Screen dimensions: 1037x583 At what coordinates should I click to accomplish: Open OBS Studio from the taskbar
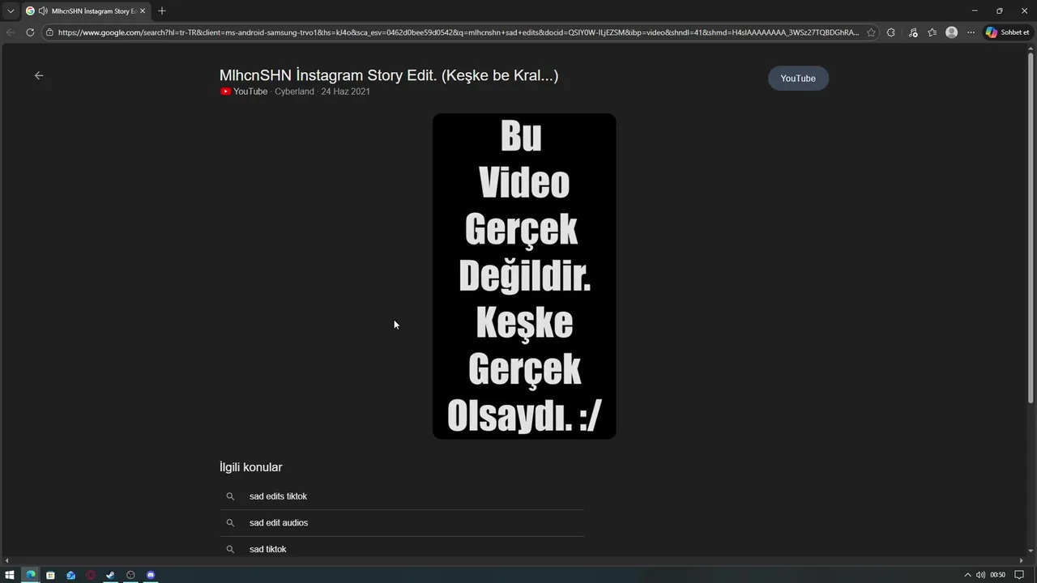[130, 575]
